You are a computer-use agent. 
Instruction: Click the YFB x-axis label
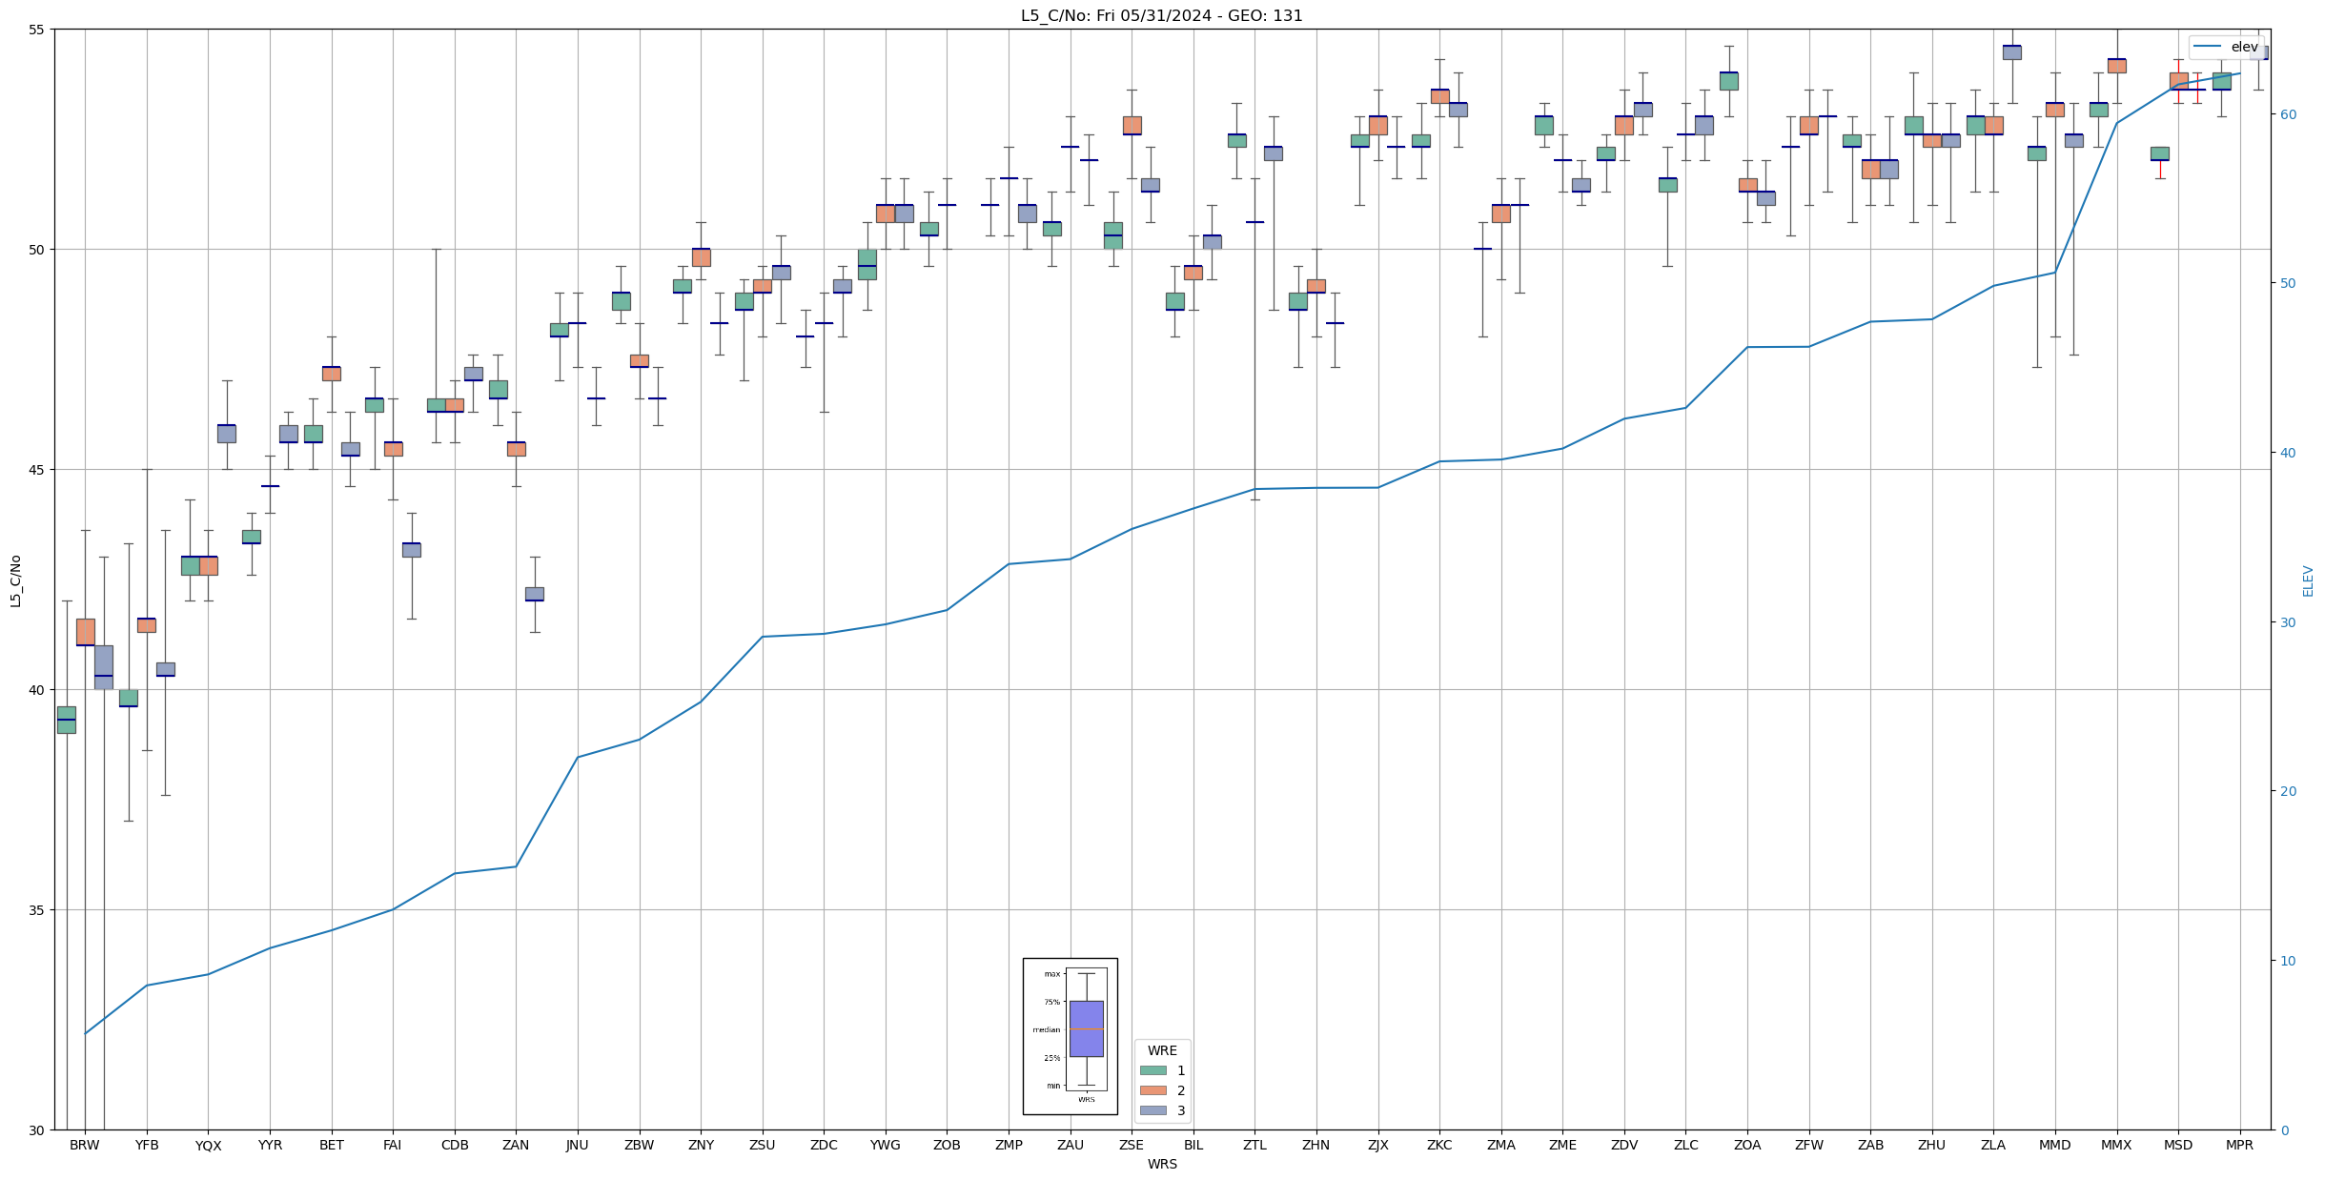pyautogui.click(x=147, y=1145)
